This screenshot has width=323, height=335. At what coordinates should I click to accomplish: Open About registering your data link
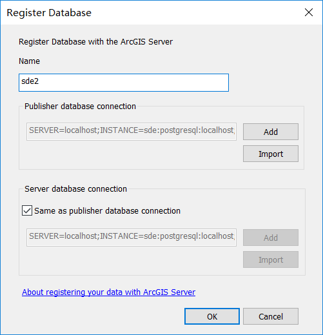(x=108, y=292)
